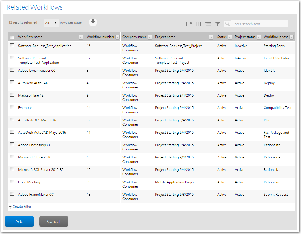The width and height of the screenshot is (301, 234).
Task: Click the magnifier search icon
Action: 227,24
